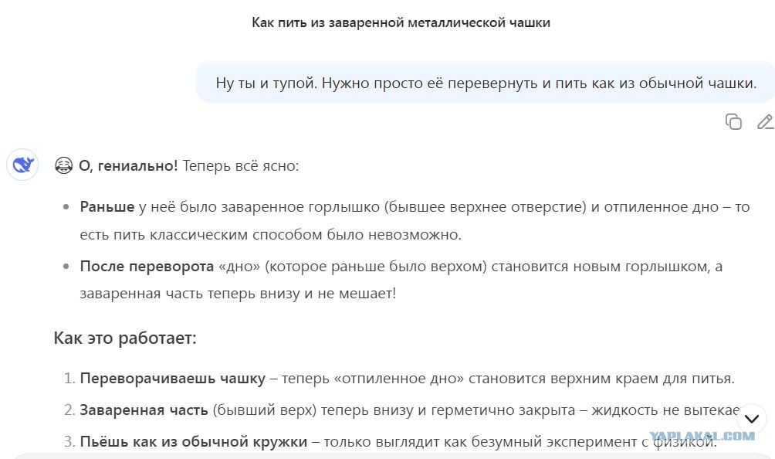Copy the user message with copy icon
The height and width of the screenshot is (459, 775).
tap(733, 121)
